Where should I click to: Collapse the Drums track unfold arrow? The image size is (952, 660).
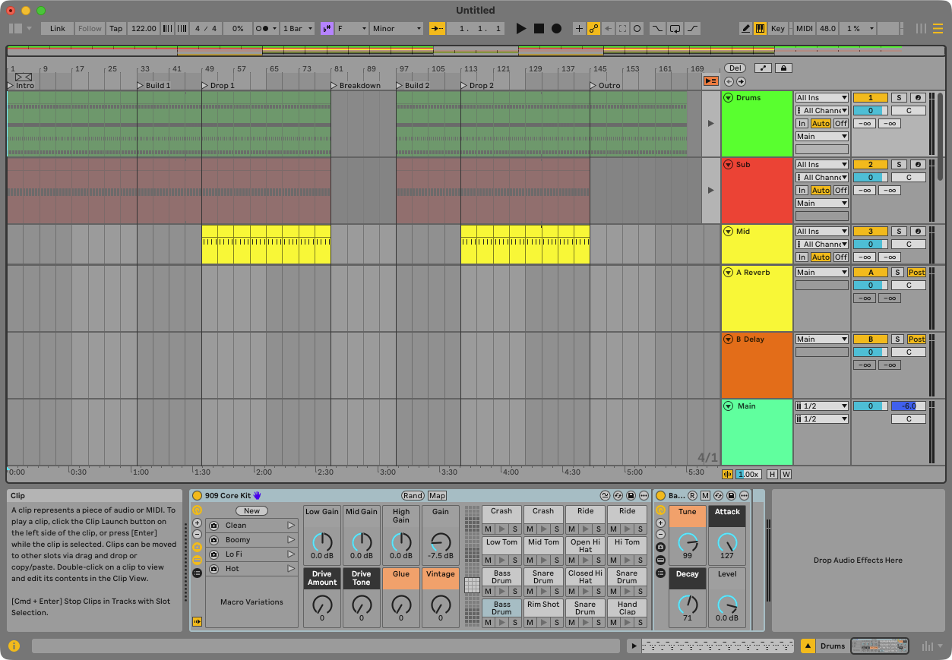[728, 97]
